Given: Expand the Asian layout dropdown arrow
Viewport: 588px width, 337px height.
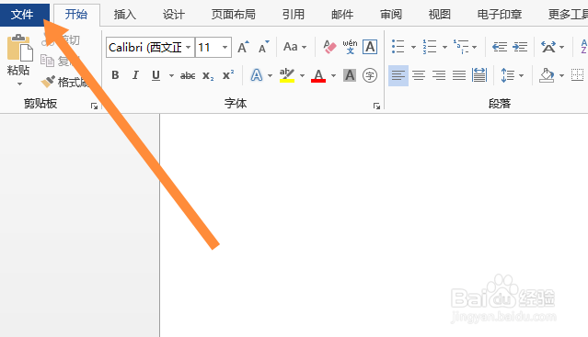Looking at the screenshot, I should coord(561,48).
